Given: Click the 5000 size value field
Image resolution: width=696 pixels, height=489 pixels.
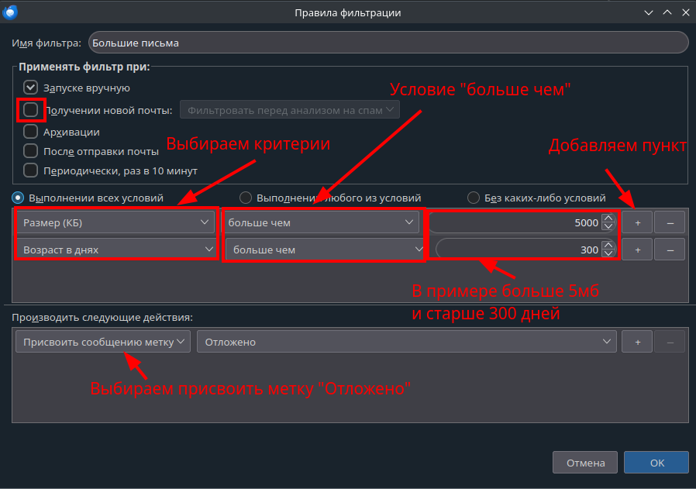Looking at the screenshot, I should 515,222.
